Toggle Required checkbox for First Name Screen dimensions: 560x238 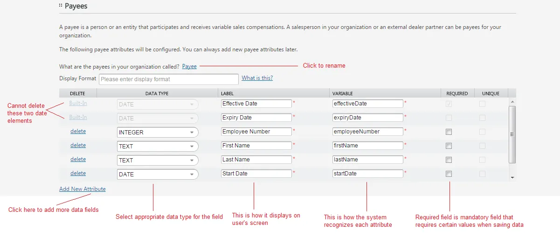(x=449, y=146)
